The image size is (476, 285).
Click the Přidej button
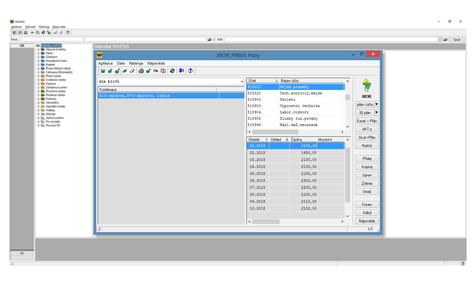[x=367, y=159]
